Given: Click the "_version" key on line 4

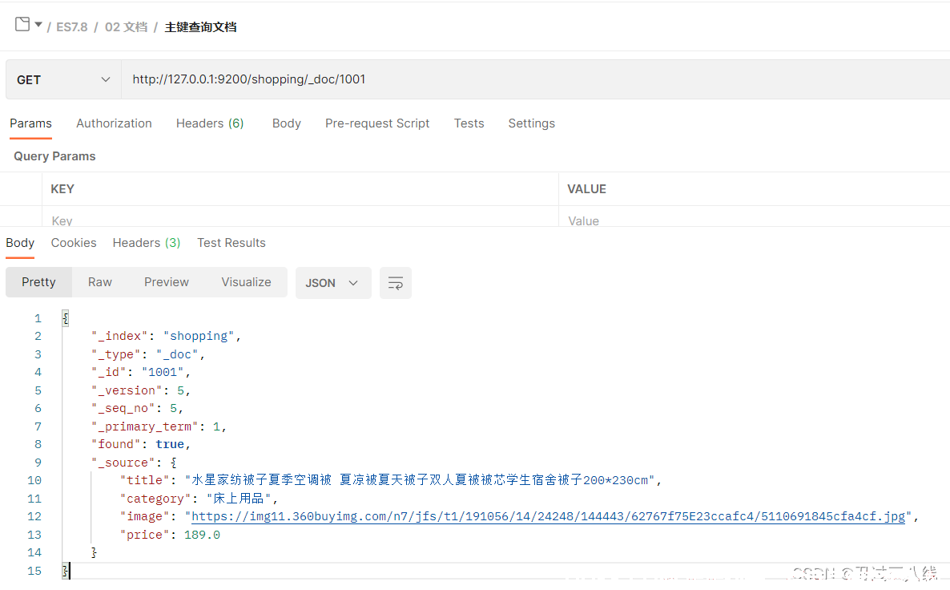Looking at the screenshot, I should [x=127, y=390].
